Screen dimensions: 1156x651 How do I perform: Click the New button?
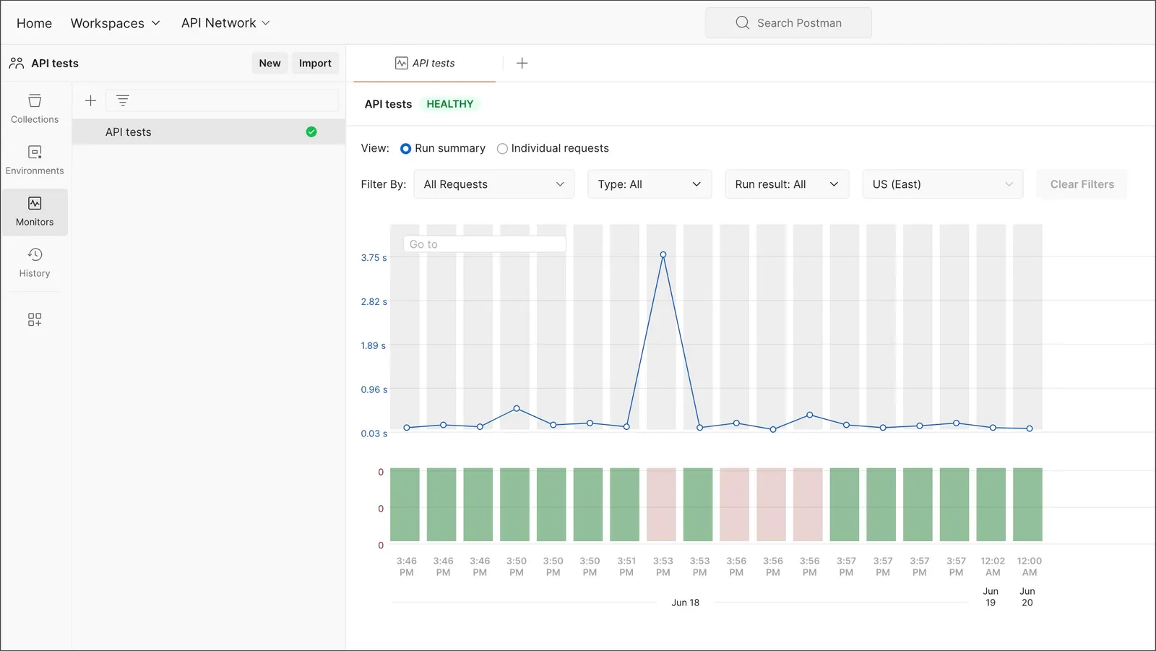[269, 63]
